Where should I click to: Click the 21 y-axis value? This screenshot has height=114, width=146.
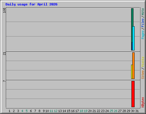pos(4,54)
